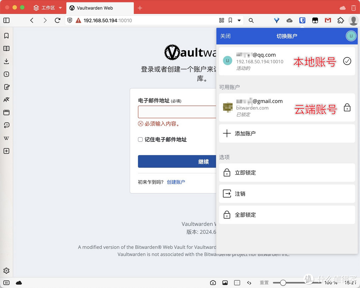Select the Vaultwarden Web tab

pyautogui.click(x=100, y=8)
